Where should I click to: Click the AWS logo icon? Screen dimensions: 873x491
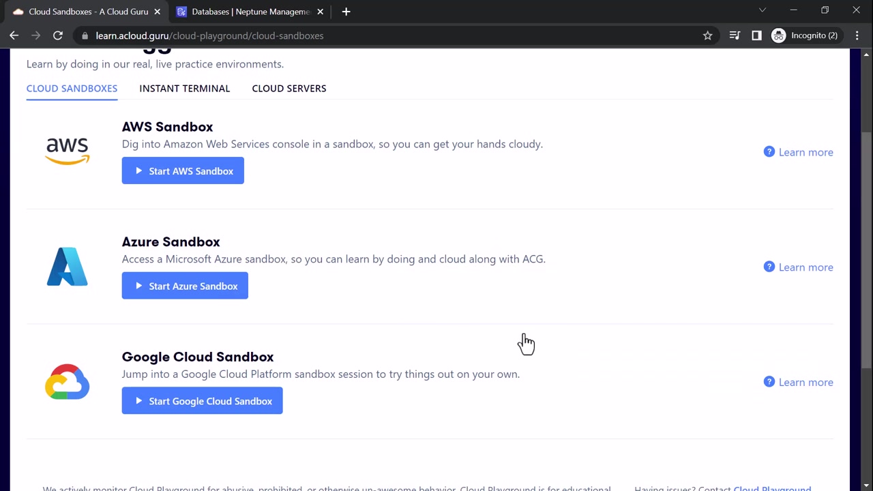(68, 151)
